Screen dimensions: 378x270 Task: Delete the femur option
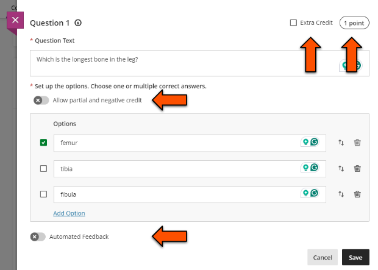click(x=357, y=143)
